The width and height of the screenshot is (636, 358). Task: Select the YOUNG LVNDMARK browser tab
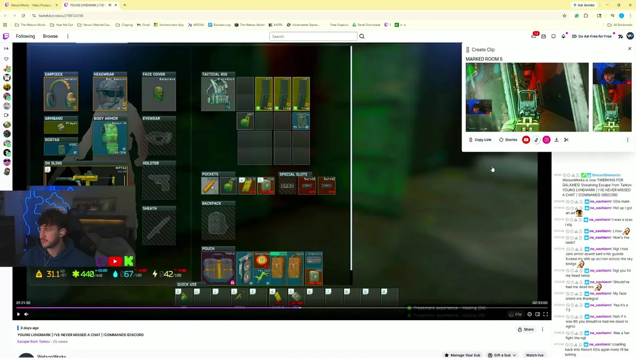[89, 5]
